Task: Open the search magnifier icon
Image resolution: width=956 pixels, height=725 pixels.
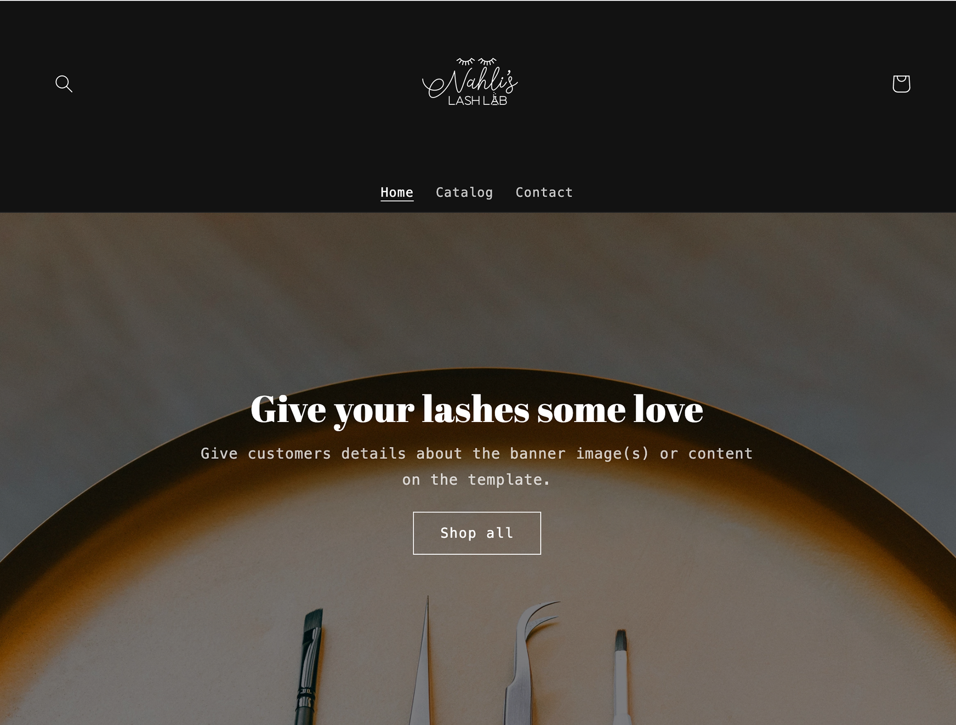Action: tap(64, 84)
